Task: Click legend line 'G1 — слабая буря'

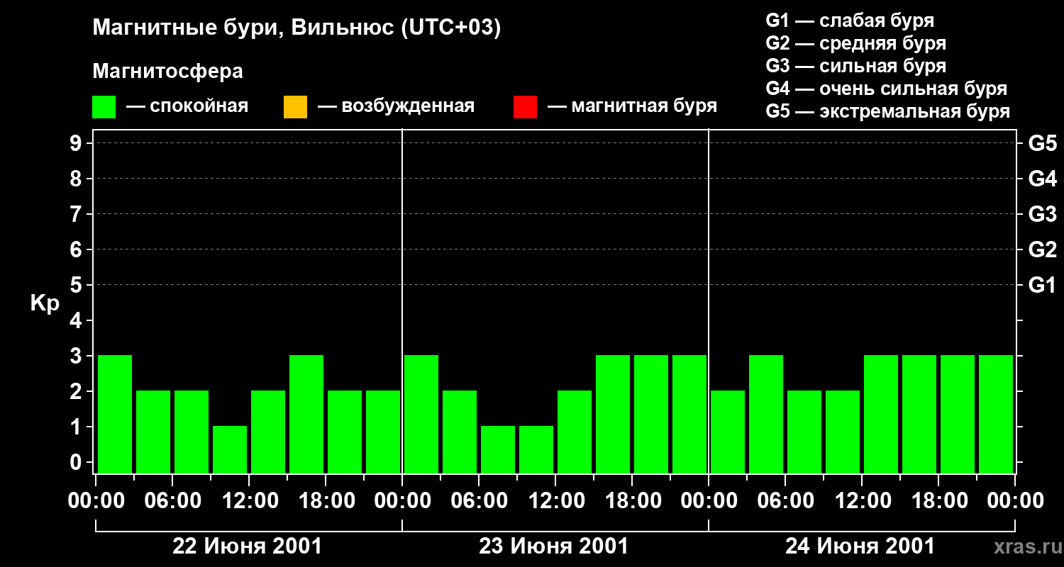Action: pos(850,21)
